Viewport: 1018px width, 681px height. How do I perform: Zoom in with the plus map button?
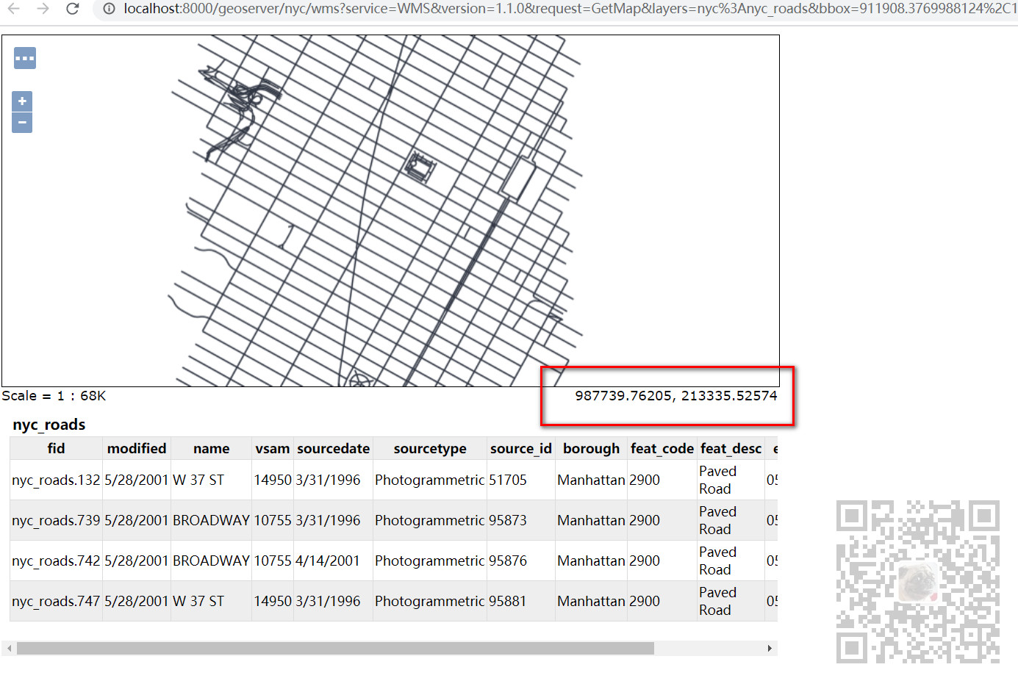coord(22,101)
